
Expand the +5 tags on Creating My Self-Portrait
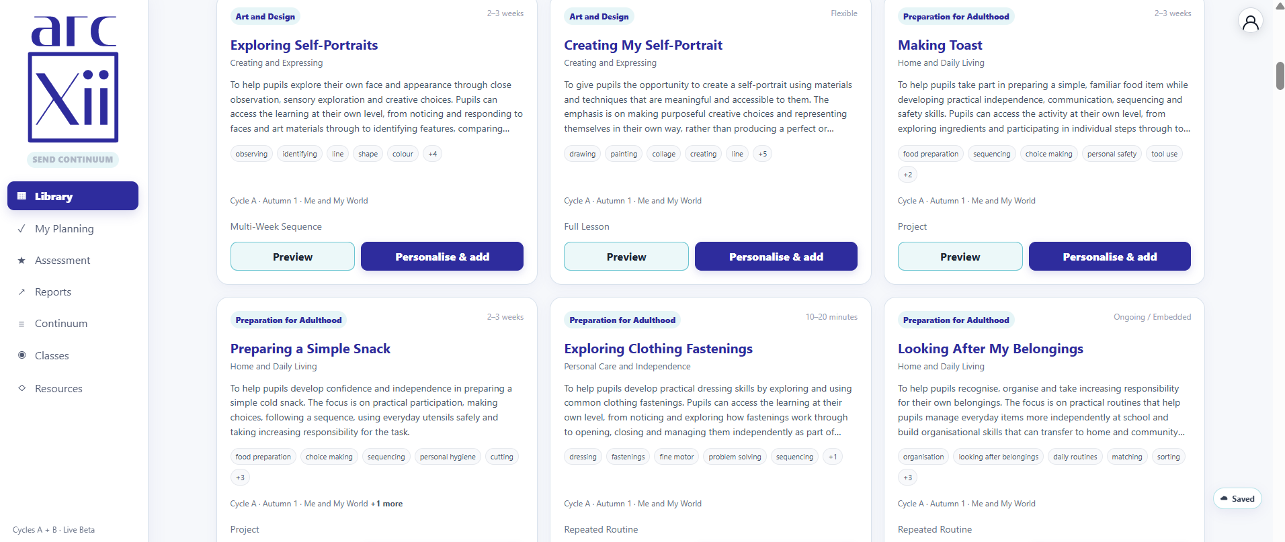pos(763,154)
